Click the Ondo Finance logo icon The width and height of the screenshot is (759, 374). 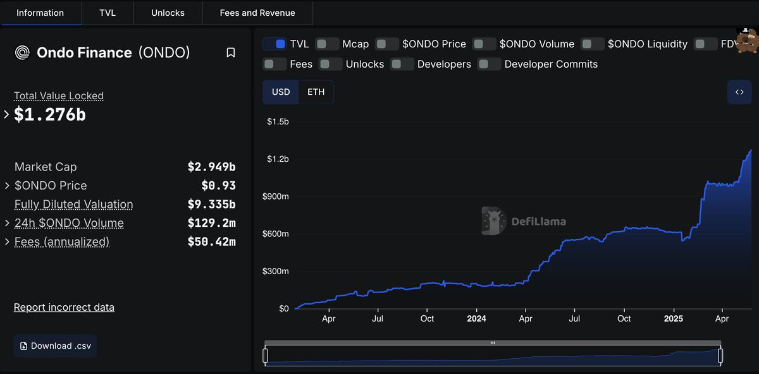pos(22,52)
